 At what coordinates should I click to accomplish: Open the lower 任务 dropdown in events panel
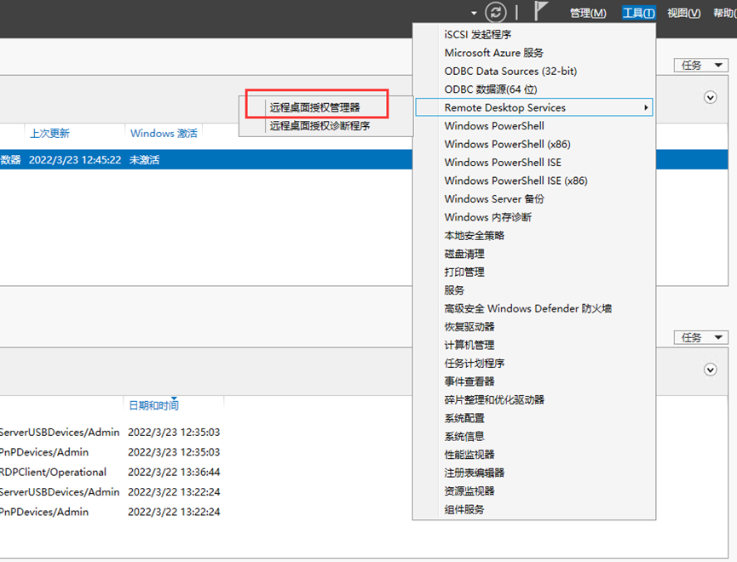700,337
